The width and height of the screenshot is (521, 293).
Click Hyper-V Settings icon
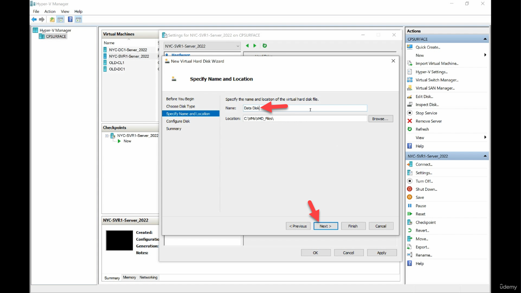click(410, 72)
